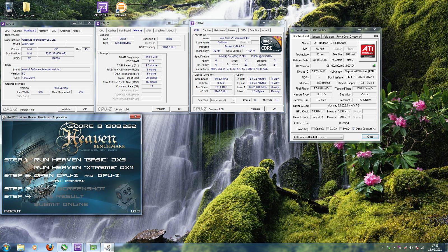448x252 pixels.
Task: Toggle the OpenCL checkbox in GPU-Z
Action: coord(313,129)
